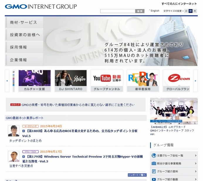Image resolution: width=203 pixels, height=181 pixels.
Task: Click the arrow icon before 【第179回】
Action: [x=23, y=156]
